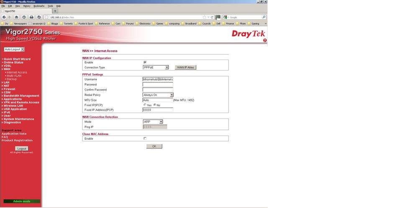Open the Auto Logout dropdown
The width and height of the screenshot is (418, 208).
[x=14, y=50]
